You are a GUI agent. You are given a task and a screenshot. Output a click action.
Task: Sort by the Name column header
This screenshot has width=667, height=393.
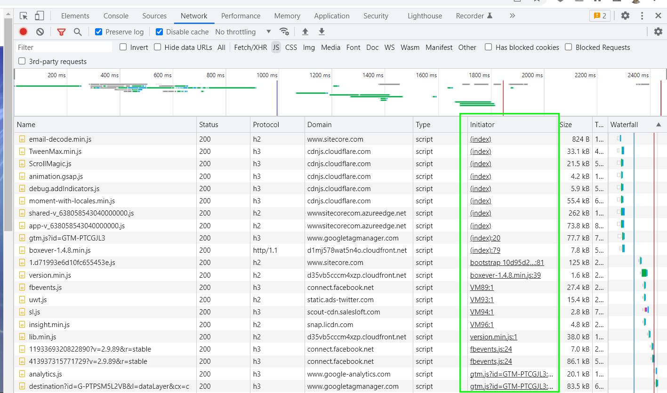point(105,125)
